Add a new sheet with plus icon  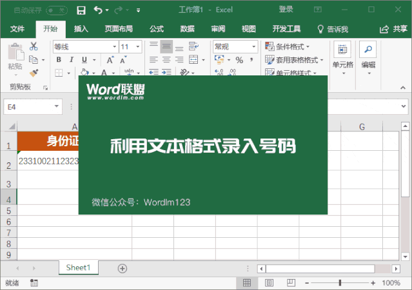tap(122, 269)
